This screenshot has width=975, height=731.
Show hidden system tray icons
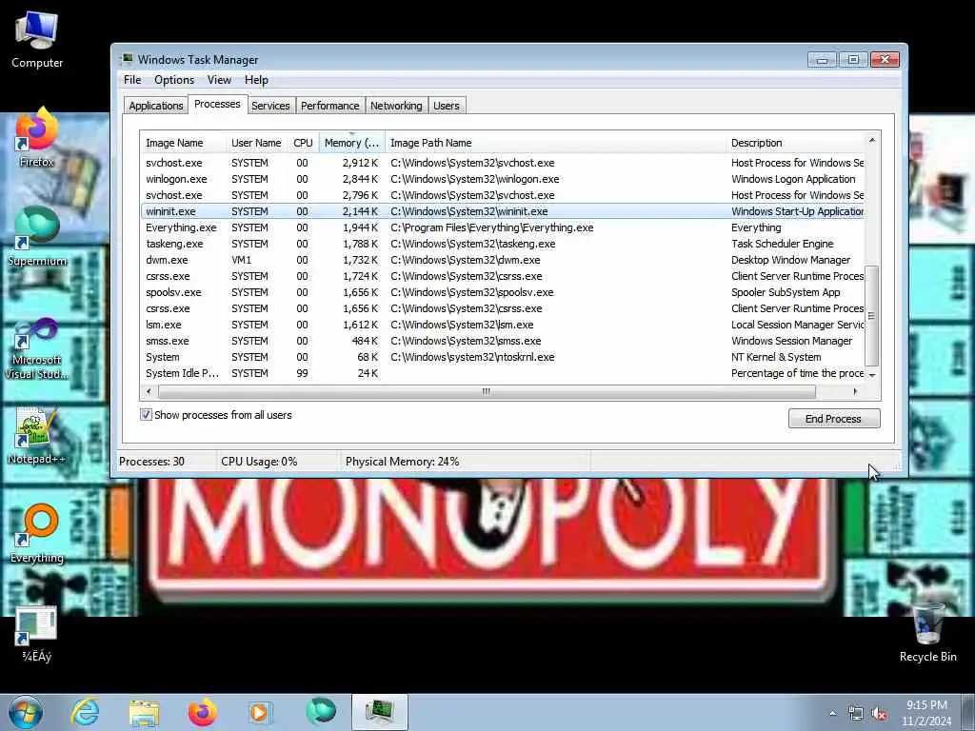pos(832,714)
